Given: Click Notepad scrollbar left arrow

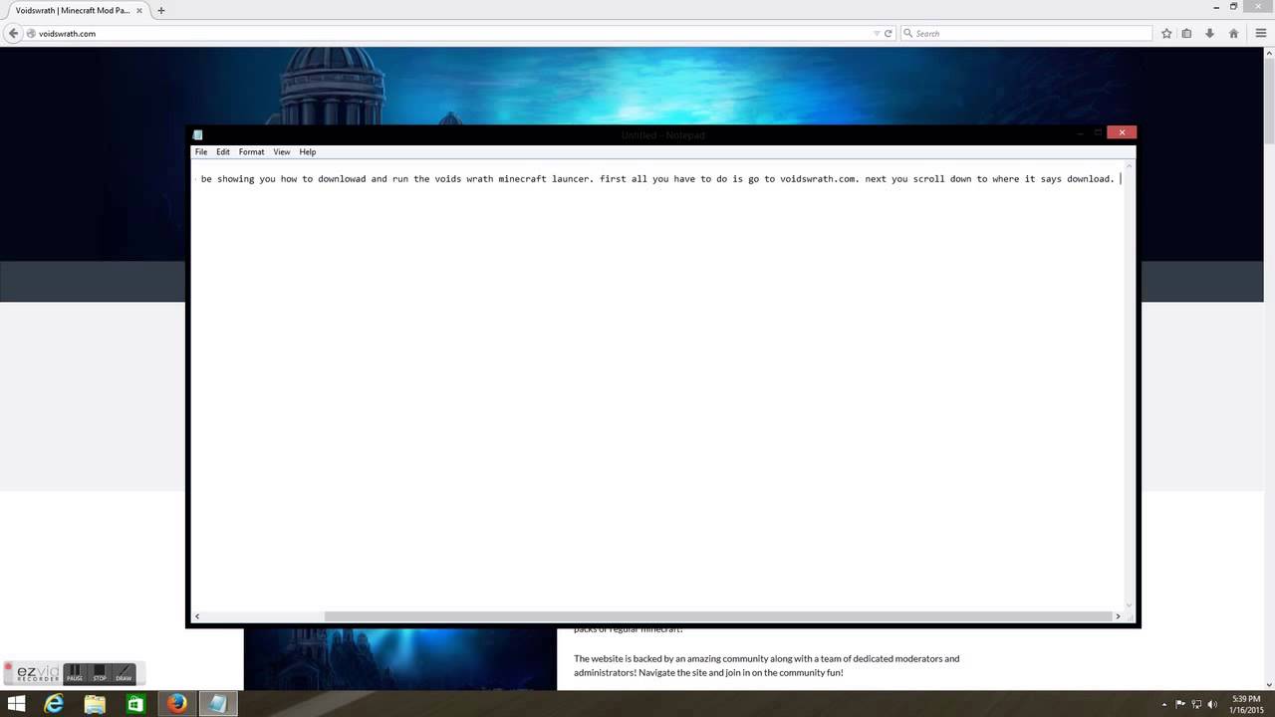Looking at the screenshot, I should [196, 616].
